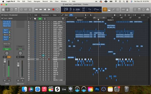
Task: Open the Navigate menu
Action: click(x=37, y=1)
